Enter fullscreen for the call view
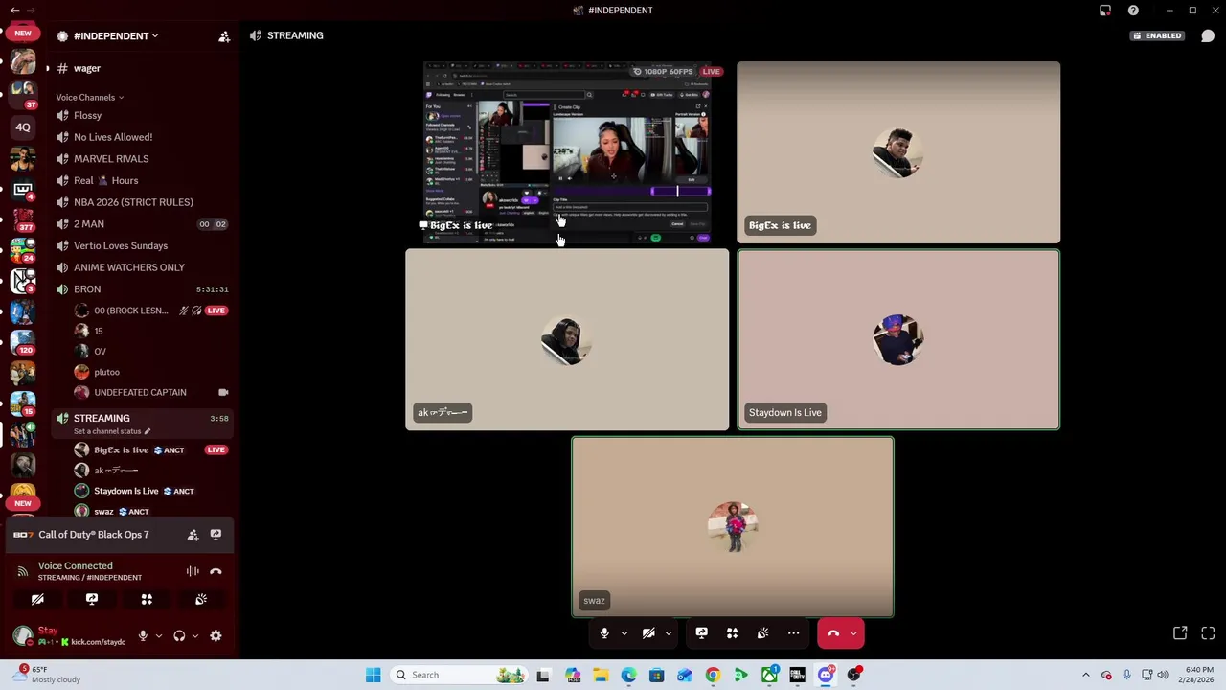1226x690 pixels. (x=1208, y=633)
